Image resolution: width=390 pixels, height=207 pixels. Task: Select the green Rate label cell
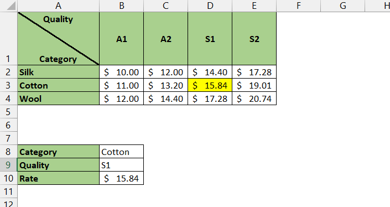click(59, 178)
